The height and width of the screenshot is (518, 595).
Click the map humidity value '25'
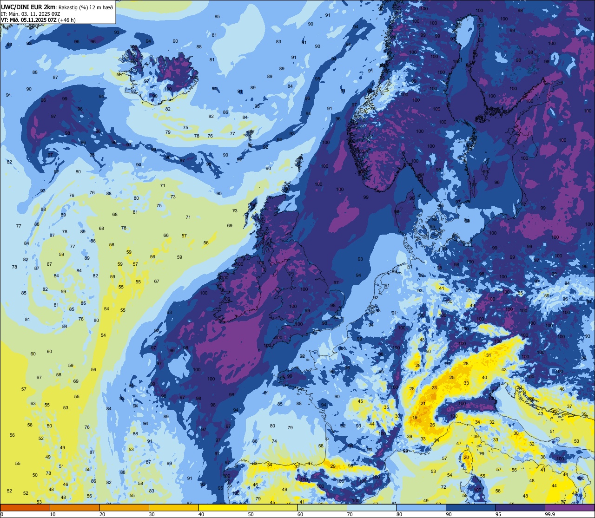pyautogui.click(x=452, y=378)
